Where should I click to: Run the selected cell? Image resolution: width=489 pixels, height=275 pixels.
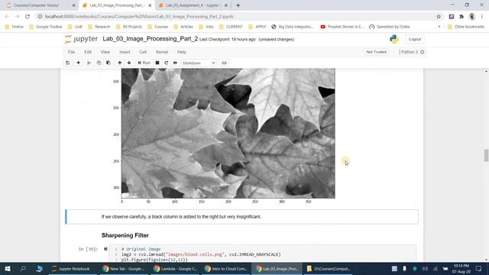click(144, 63)
